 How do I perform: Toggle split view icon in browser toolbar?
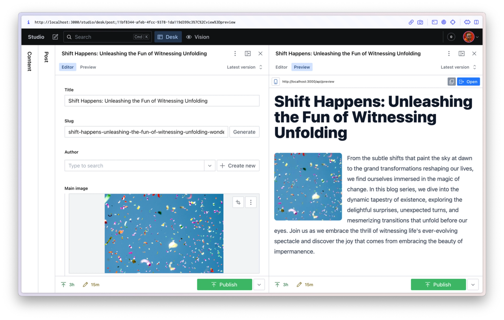point(476,22)
